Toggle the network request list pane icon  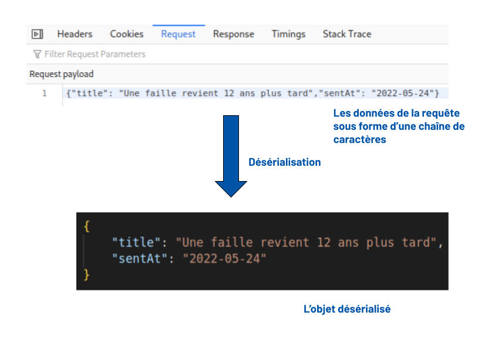pos(38,34)
